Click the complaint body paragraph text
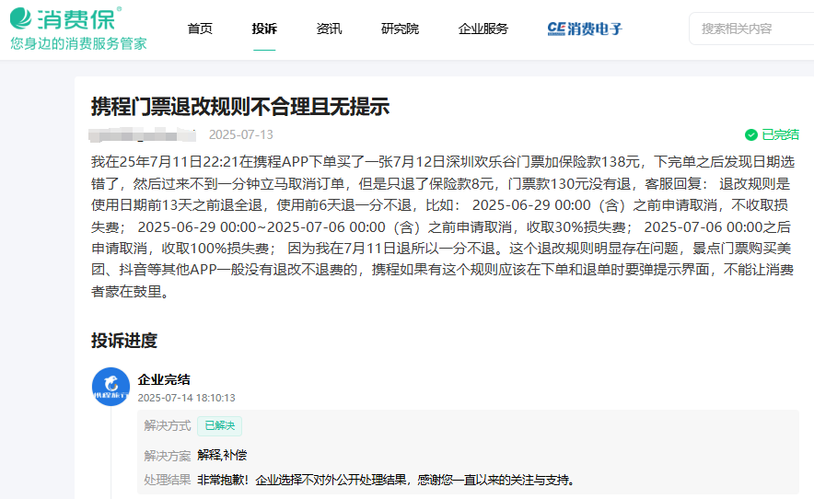 click(443, 226)
